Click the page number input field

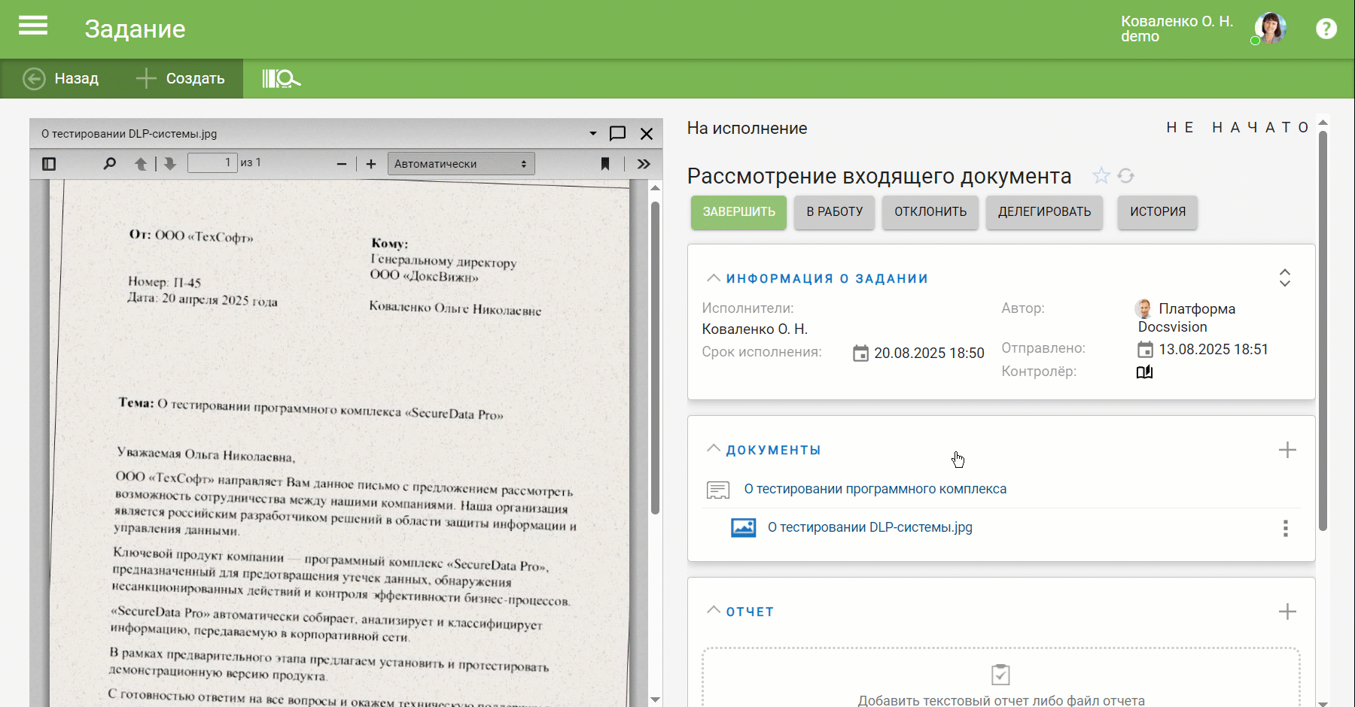(x=212, y=162)
